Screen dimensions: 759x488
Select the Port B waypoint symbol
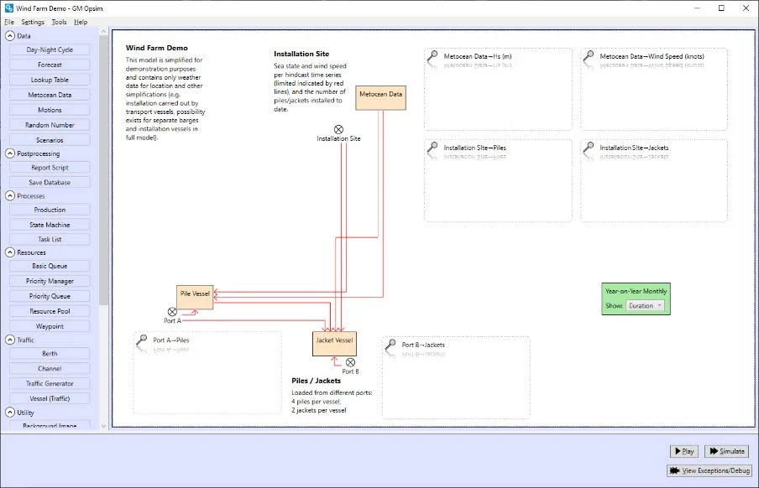[x=350, y=362]
